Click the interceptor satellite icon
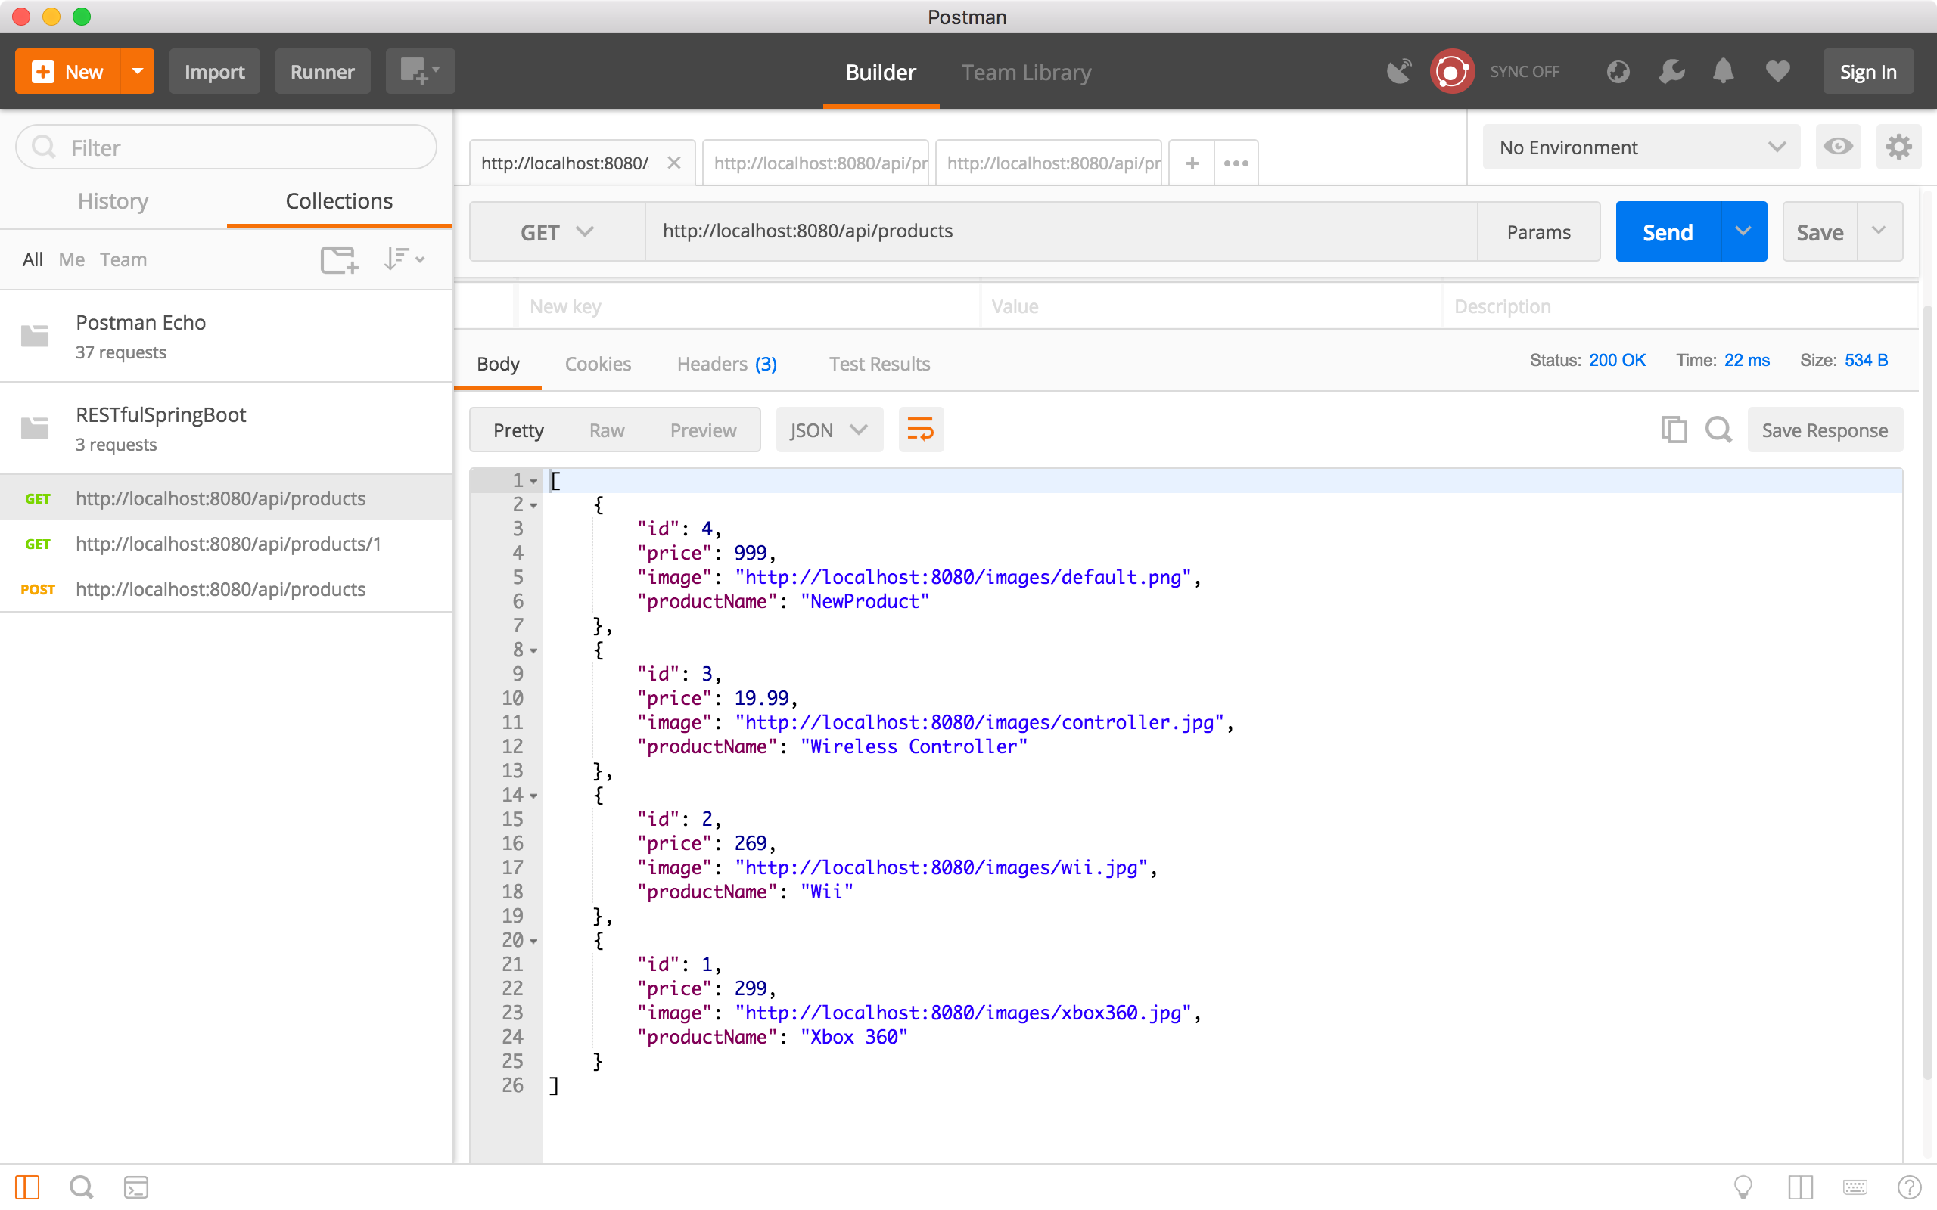The width and height of the screenshot is (1937, 1210). 1398,71
